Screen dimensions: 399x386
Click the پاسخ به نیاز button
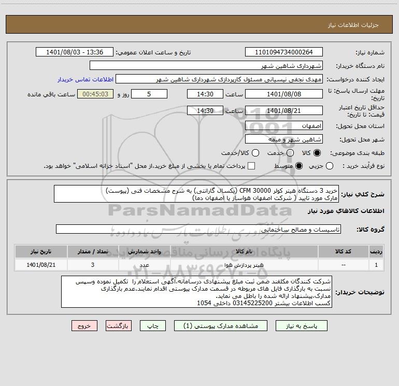301,326
